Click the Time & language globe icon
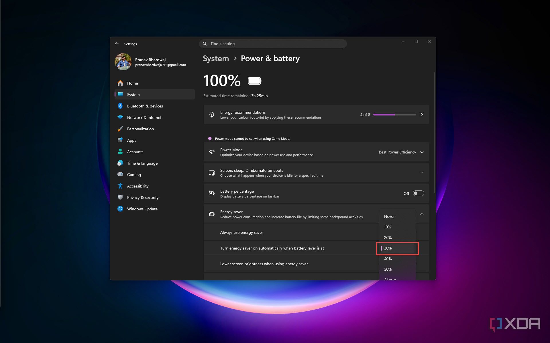Screen dimensions: 550x343 120,163
